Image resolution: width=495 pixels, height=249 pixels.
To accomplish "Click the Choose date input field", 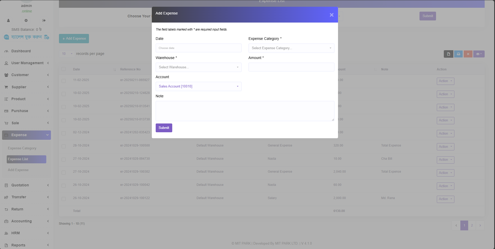I will tap(198, 48).
